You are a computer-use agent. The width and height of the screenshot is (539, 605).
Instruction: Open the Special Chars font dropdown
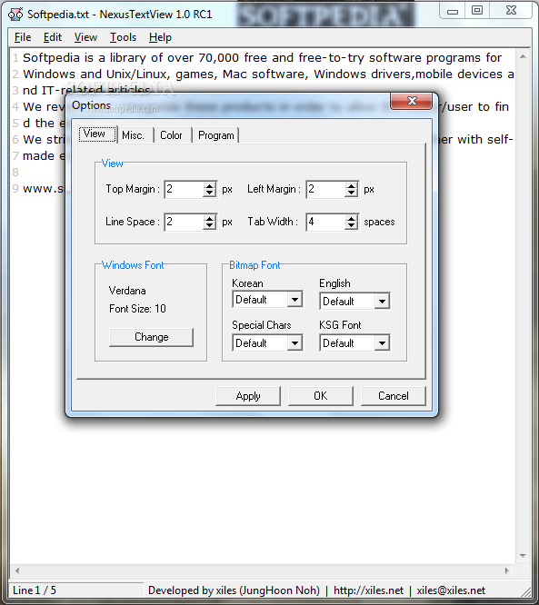[x=295, y=343]
